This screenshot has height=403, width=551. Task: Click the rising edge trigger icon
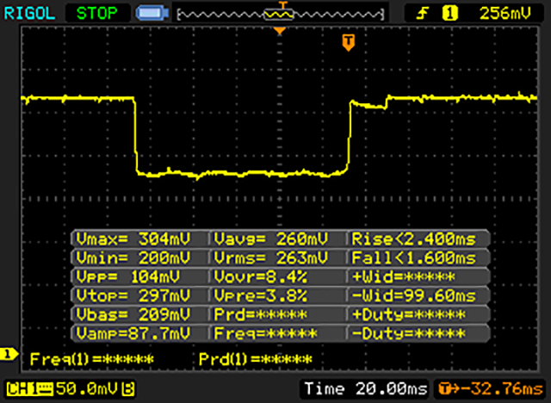[x=423, y=14]
